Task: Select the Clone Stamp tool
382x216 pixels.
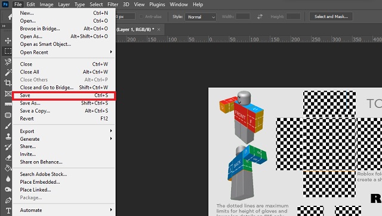Action: tap(8, 137)
